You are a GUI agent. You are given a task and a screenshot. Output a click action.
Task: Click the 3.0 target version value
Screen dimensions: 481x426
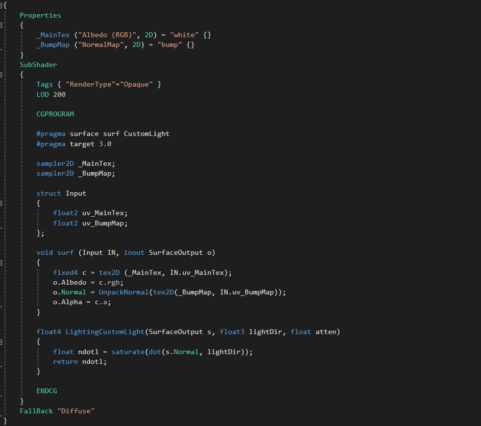pos(105,144)
